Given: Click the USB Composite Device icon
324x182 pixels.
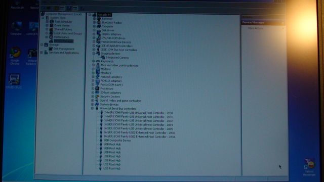Looking at the screenshot, I should tap(101, 141).
